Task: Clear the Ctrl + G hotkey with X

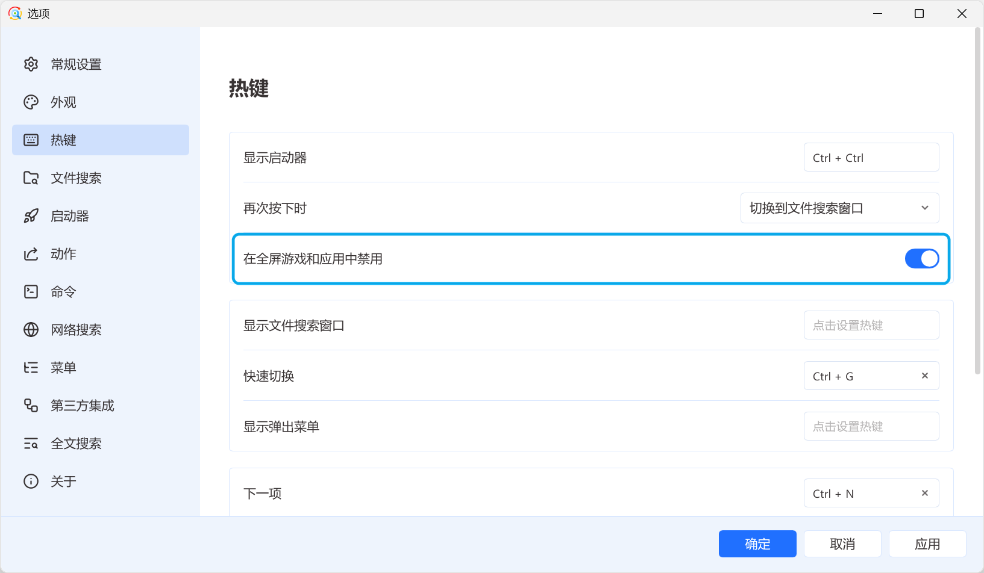Action: click(925, 376)
